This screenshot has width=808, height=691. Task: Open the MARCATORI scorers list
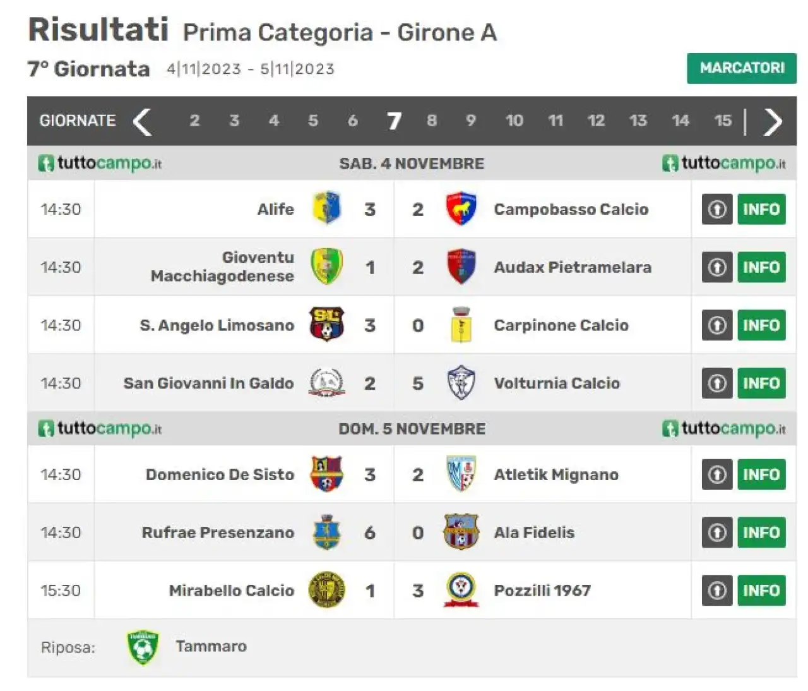(742, 68)
